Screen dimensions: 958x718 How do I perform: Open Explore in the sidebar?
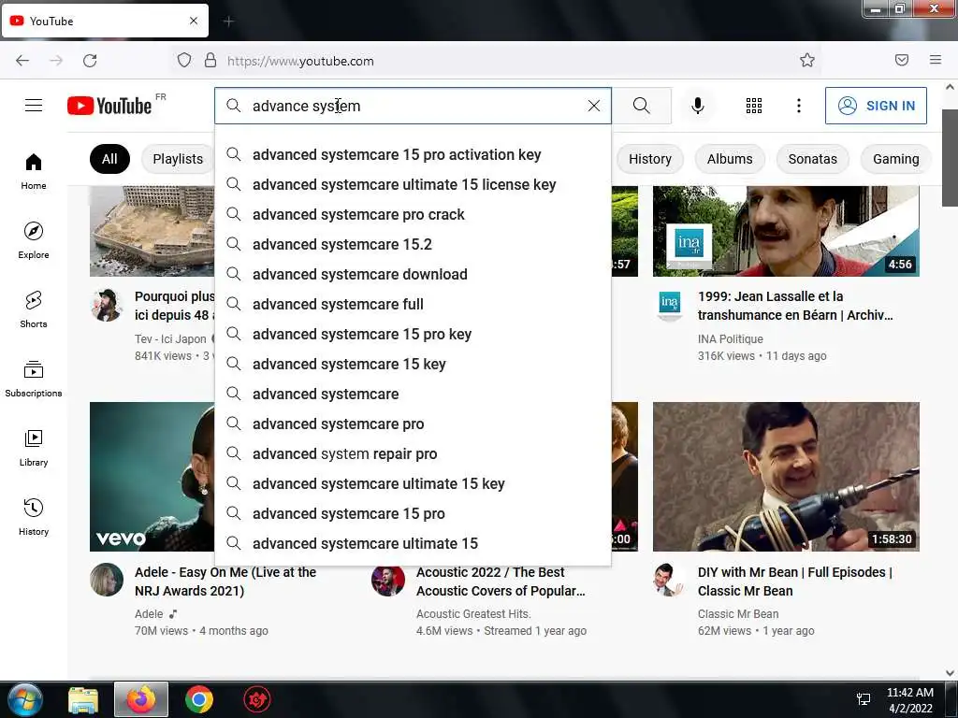coord(34,240)
